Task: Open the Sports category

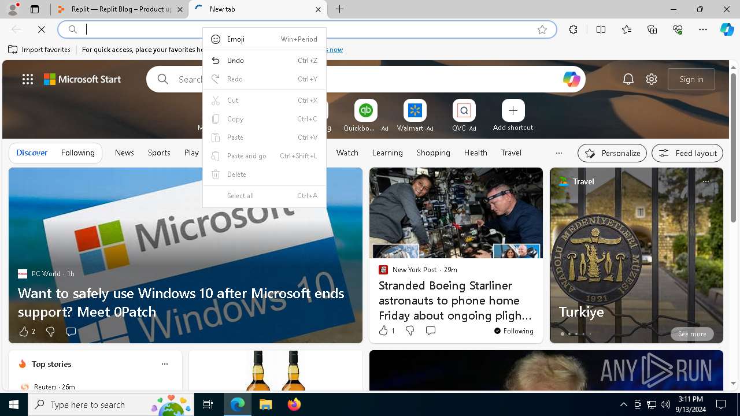Action: pyautogui.click(x=159, y=153)
